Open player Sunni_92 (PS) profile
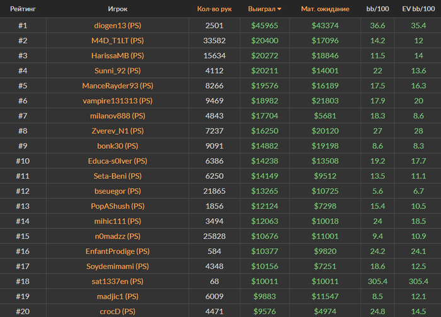Image resolution: width=441 pixels, height=317 pixels. tap(118, 71)
